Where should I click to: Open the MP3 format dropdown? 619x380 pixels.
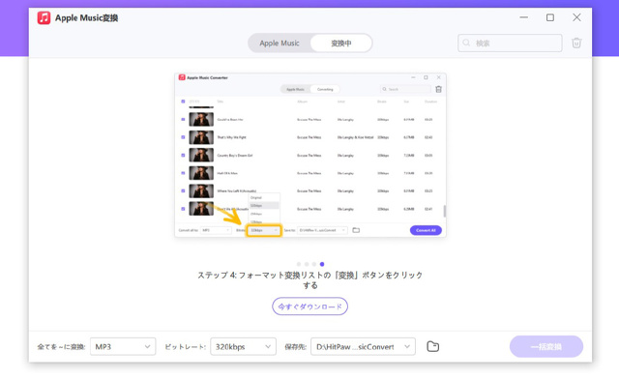click(123, 346)
